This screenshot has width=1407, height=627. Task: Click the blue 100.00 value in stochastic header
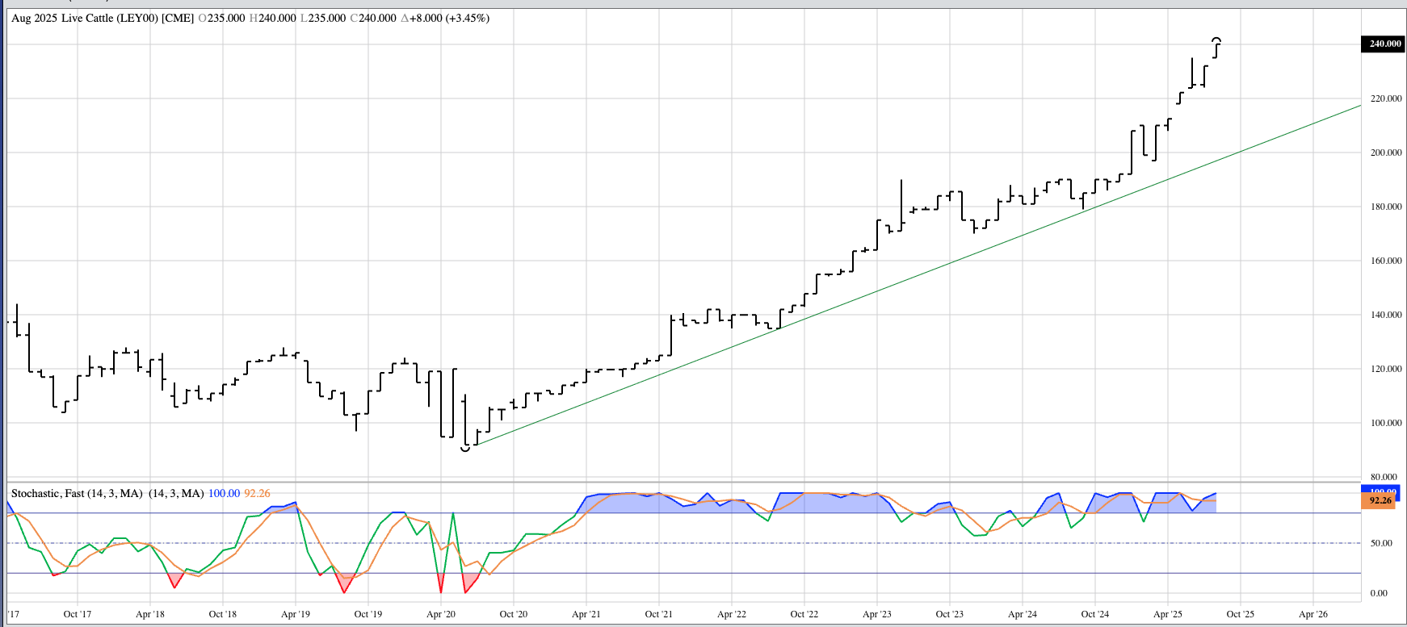tap(224, 493)
